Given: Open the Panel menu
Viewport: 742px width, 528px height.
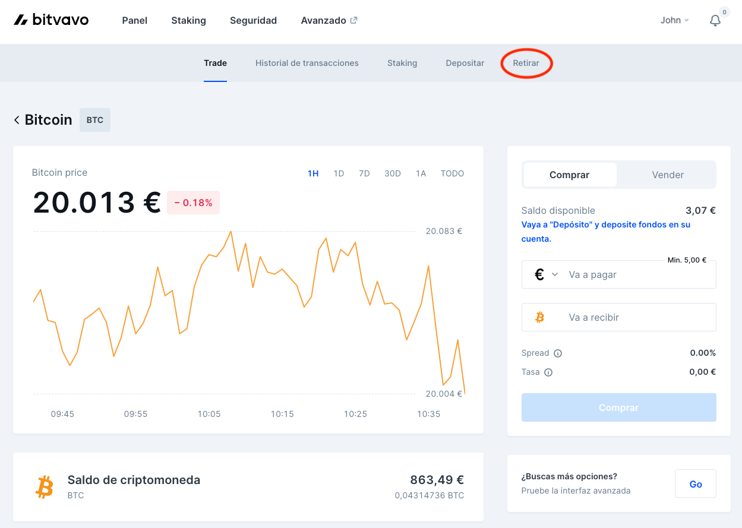Looking at the screenshot, I should tap(135, 20).
